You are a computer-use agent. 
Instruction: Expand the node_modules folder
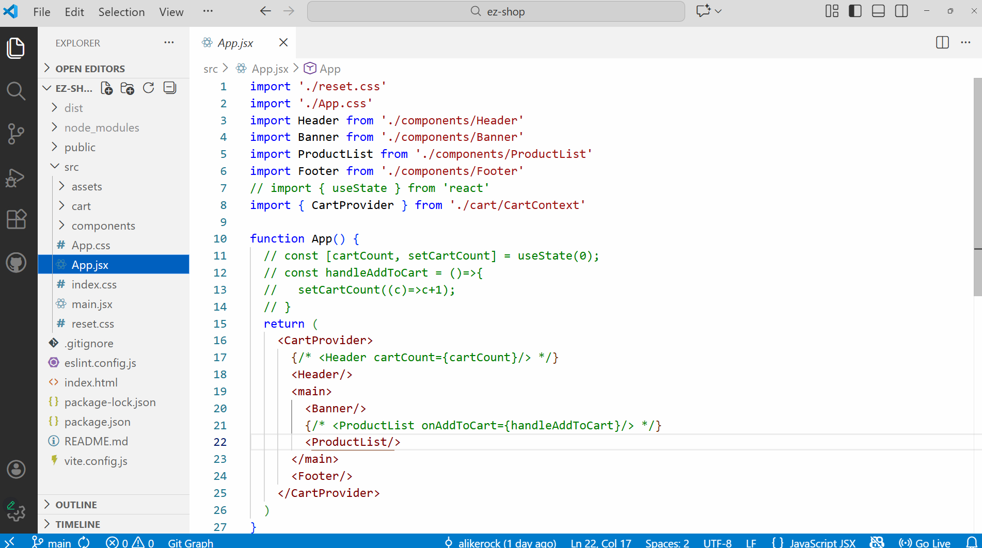(101, 127)
